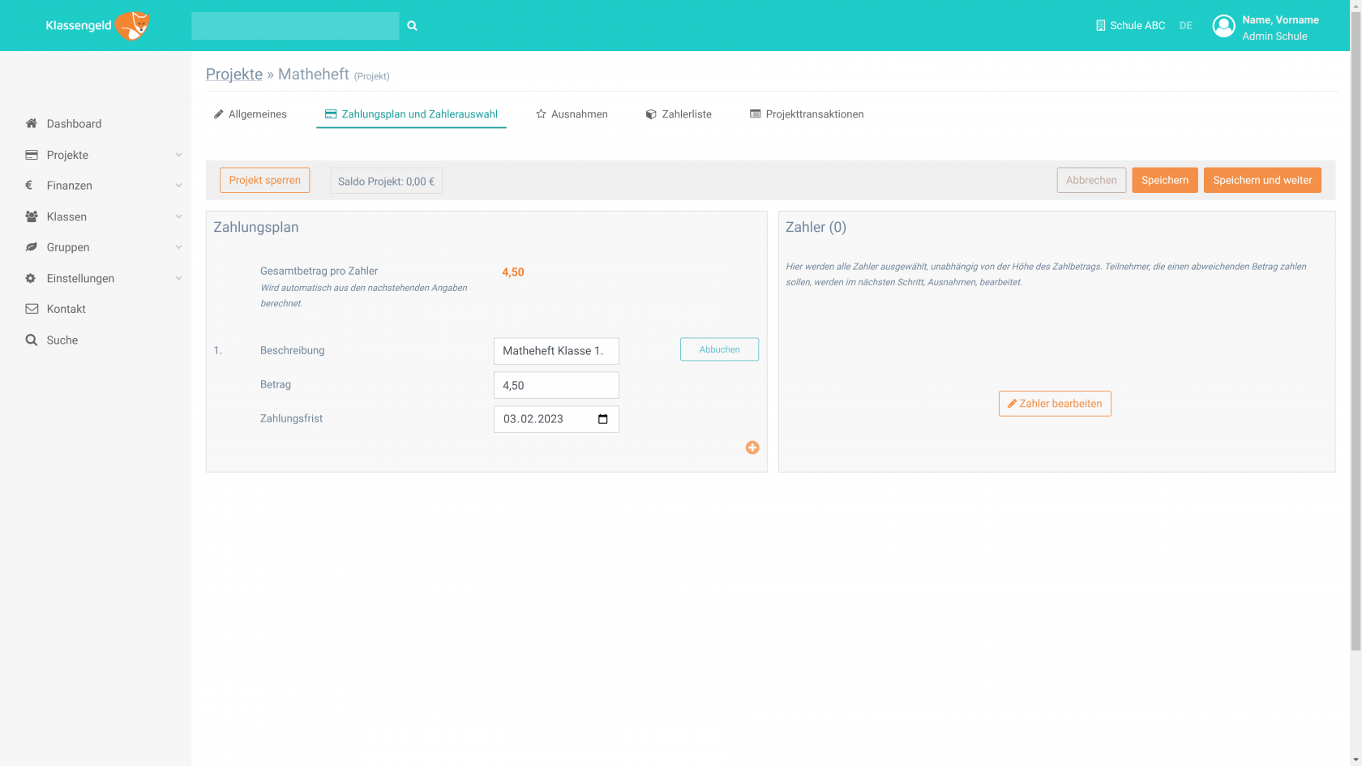Click the Zahlungsplan heading

click(x=256, y=227)
